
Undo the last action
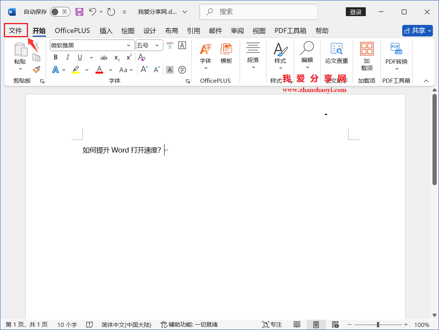pos(93,12)
